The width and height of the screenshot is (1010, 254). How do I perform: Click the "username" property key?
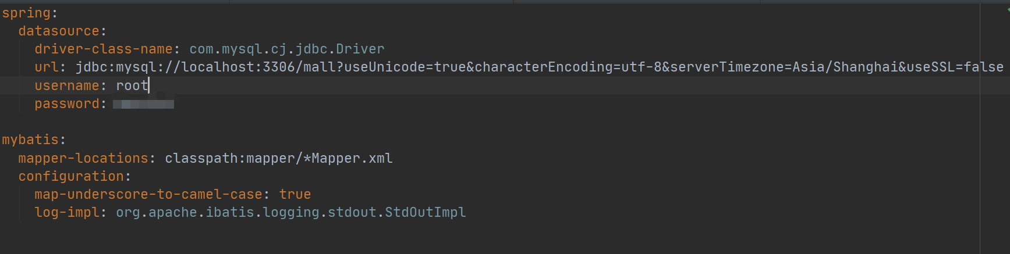coord(66,85)
